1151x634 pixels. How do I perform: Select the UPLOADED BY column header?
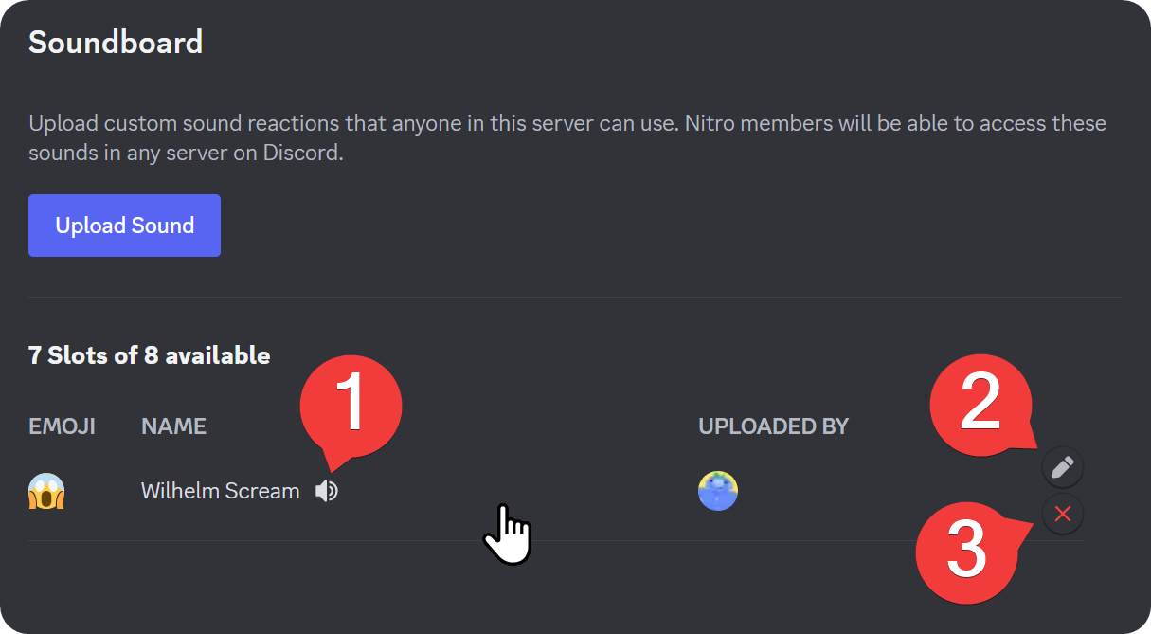coord(773,426)
